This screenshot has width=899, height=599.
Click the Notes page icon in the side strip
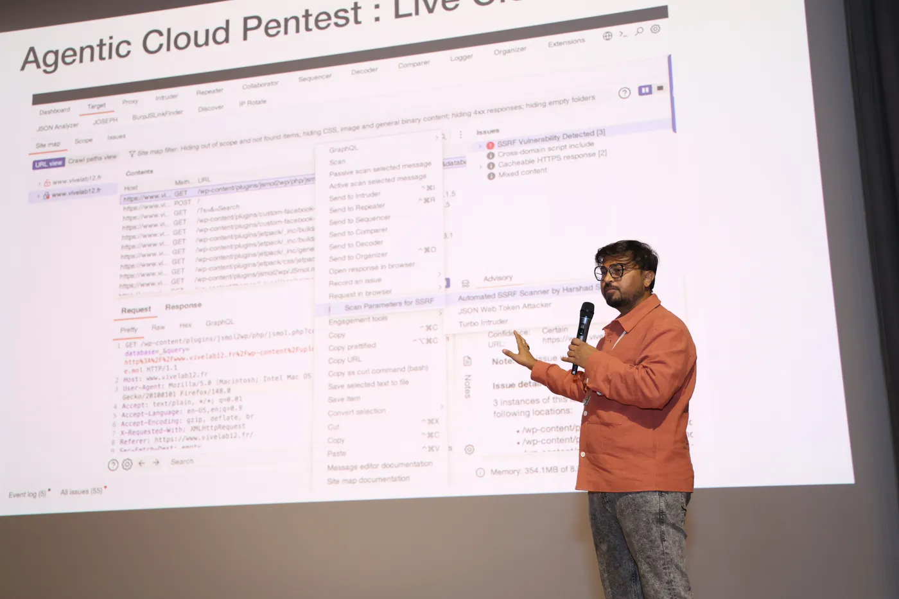pyautogui.click(x=467, y=361)
